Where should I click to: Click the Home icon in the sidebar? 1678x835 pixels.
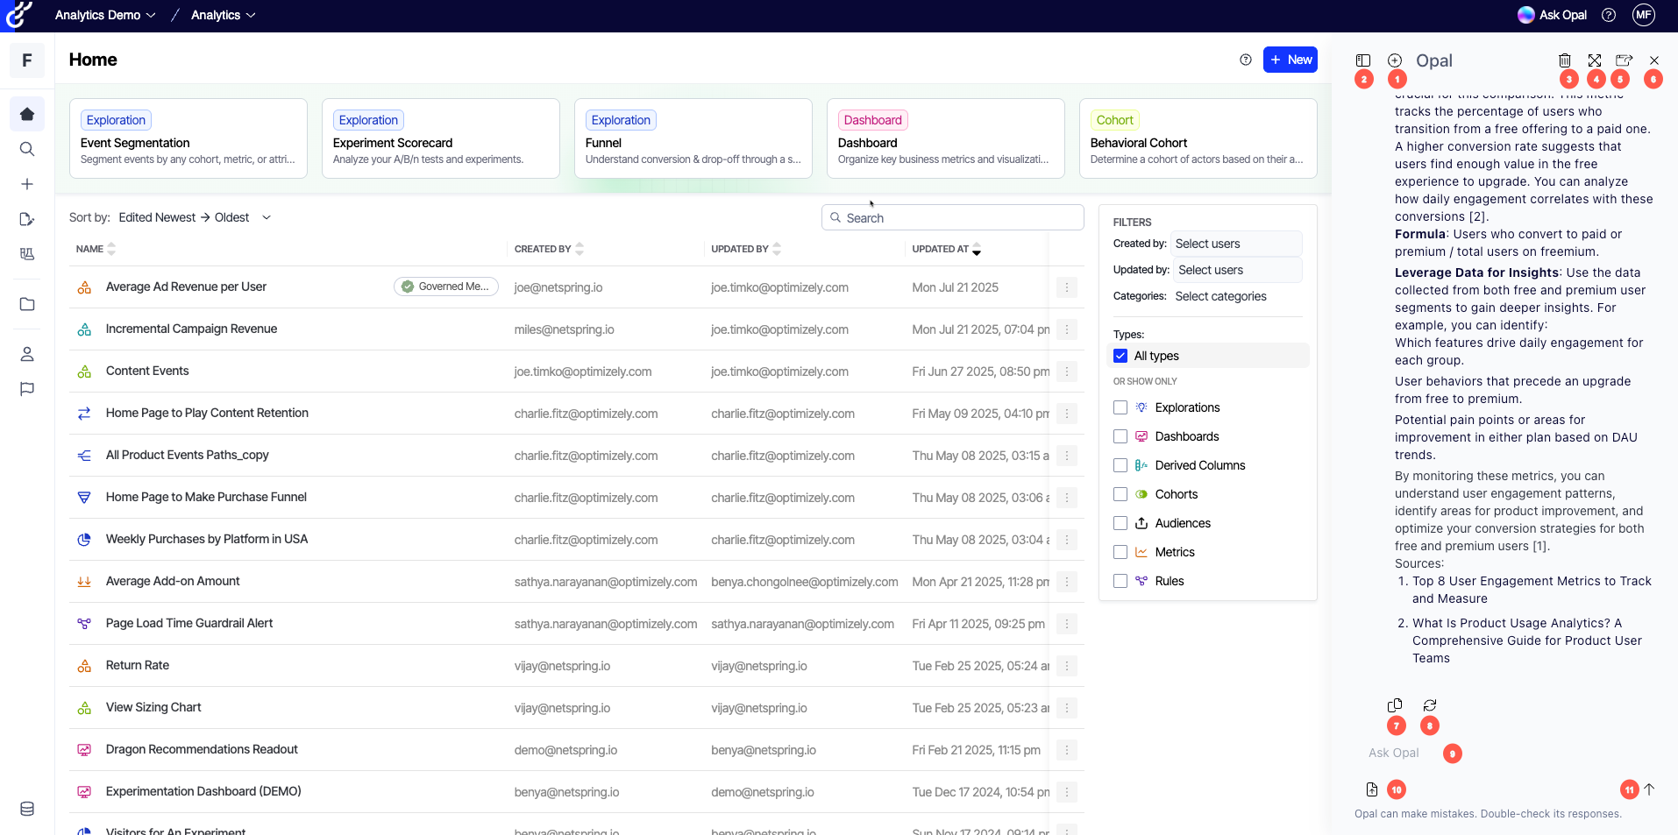[27, 114]
